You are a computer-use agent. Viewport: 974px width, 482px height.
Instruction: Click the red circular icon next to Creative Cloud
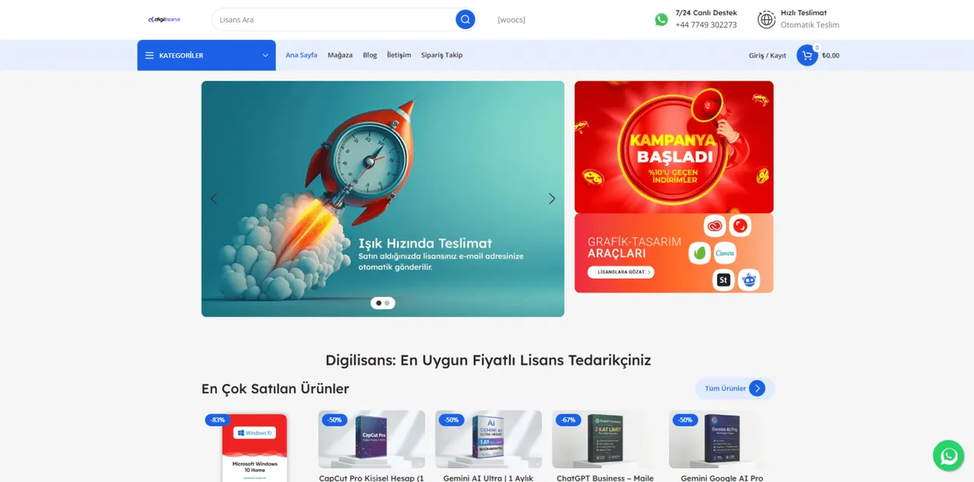click(x=740, y=225)
